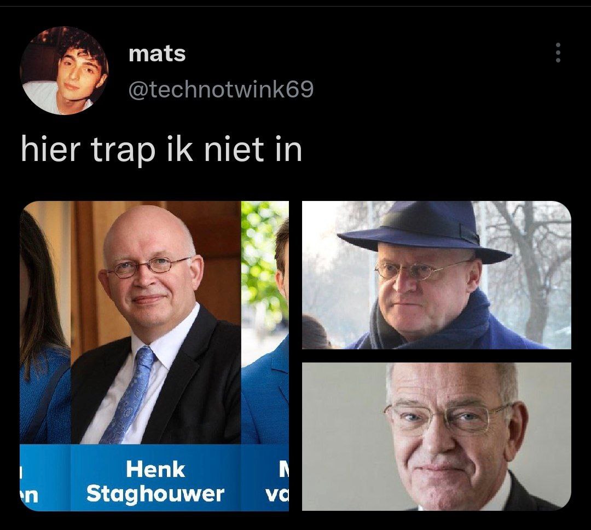This screenshot has height=530, width=591.
Task: Click the light blue patterned tie
Action: coord(130,394)
